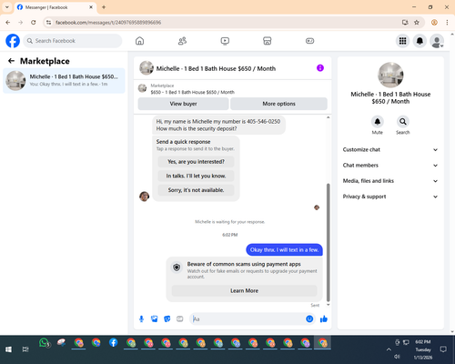Click the shield icon in scam warning
455x364 pixels.
[x=177, y=268]
